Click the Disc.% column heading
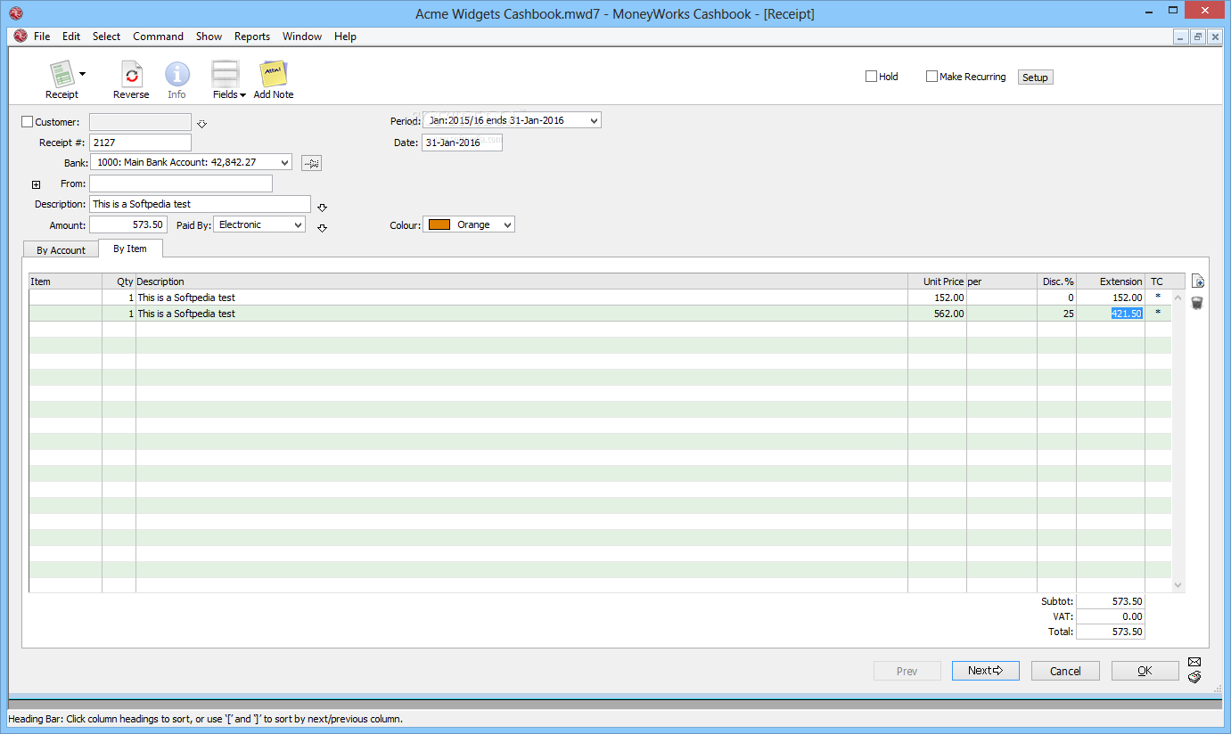The width and height of the screenshot is (1231, 734). click(1056, 281)
